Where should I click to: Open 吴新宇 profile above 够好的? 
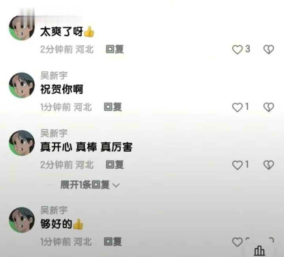point(54,210)
